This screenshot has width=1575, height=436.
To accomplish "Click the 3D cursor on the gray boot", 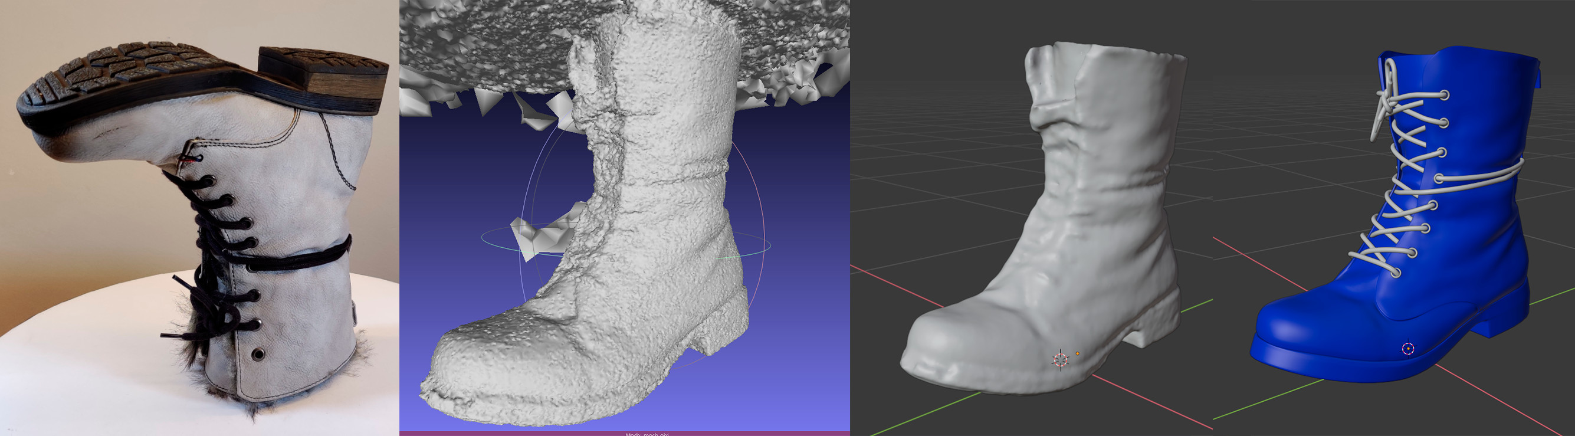I will pyautogui.click(x=1060, y=359).
